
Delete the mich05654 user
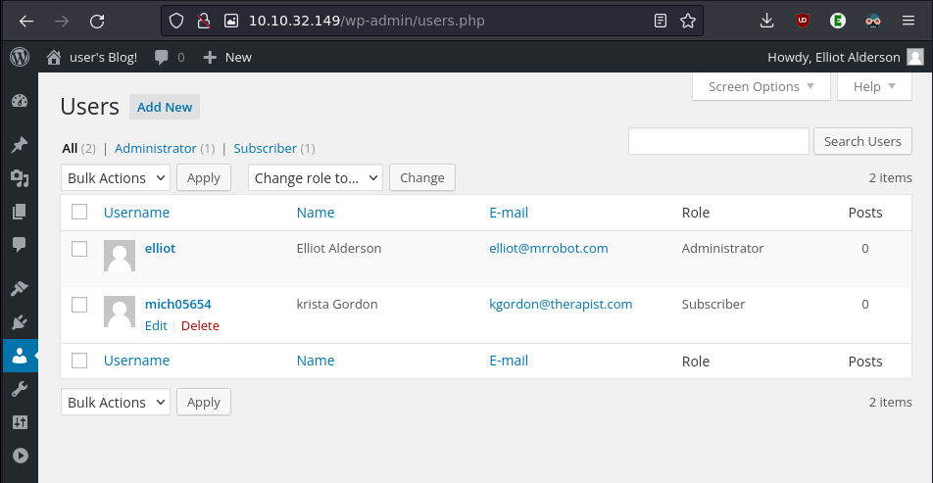(200, 326)
